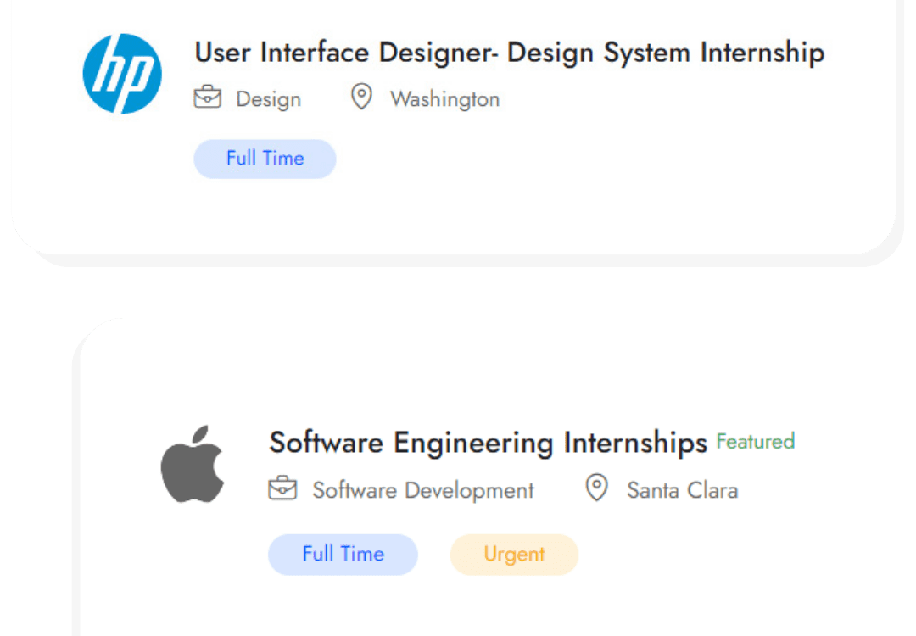The width and height of the screenshot is (916, 636).
Task: Click the Software Development category text
Action: click(x=423, y=491)
